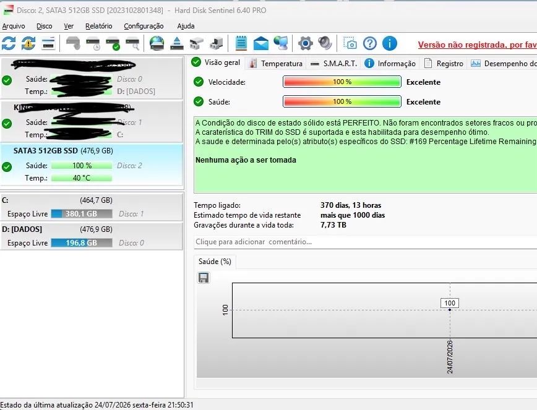The width and height of the screenshot is (537, 410).
Task: Click the speaker sound icon
Action: click(325, 43)
